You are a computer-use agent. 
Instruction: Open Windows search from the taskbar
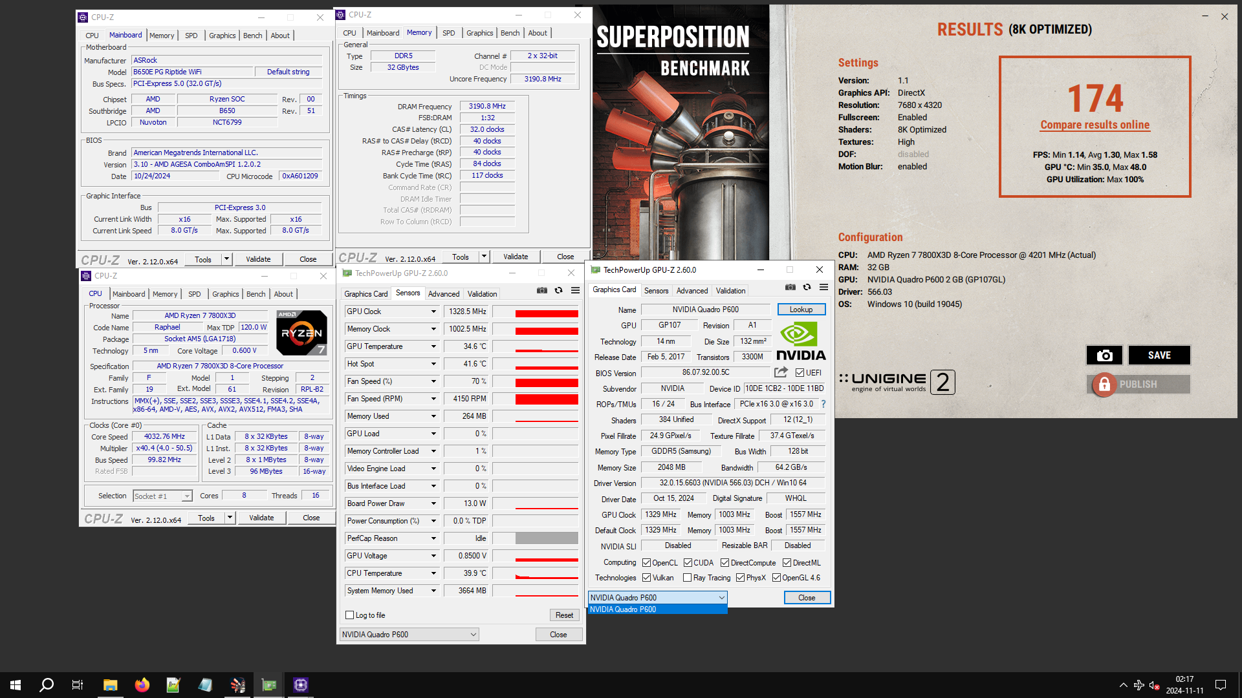[47, 685]
